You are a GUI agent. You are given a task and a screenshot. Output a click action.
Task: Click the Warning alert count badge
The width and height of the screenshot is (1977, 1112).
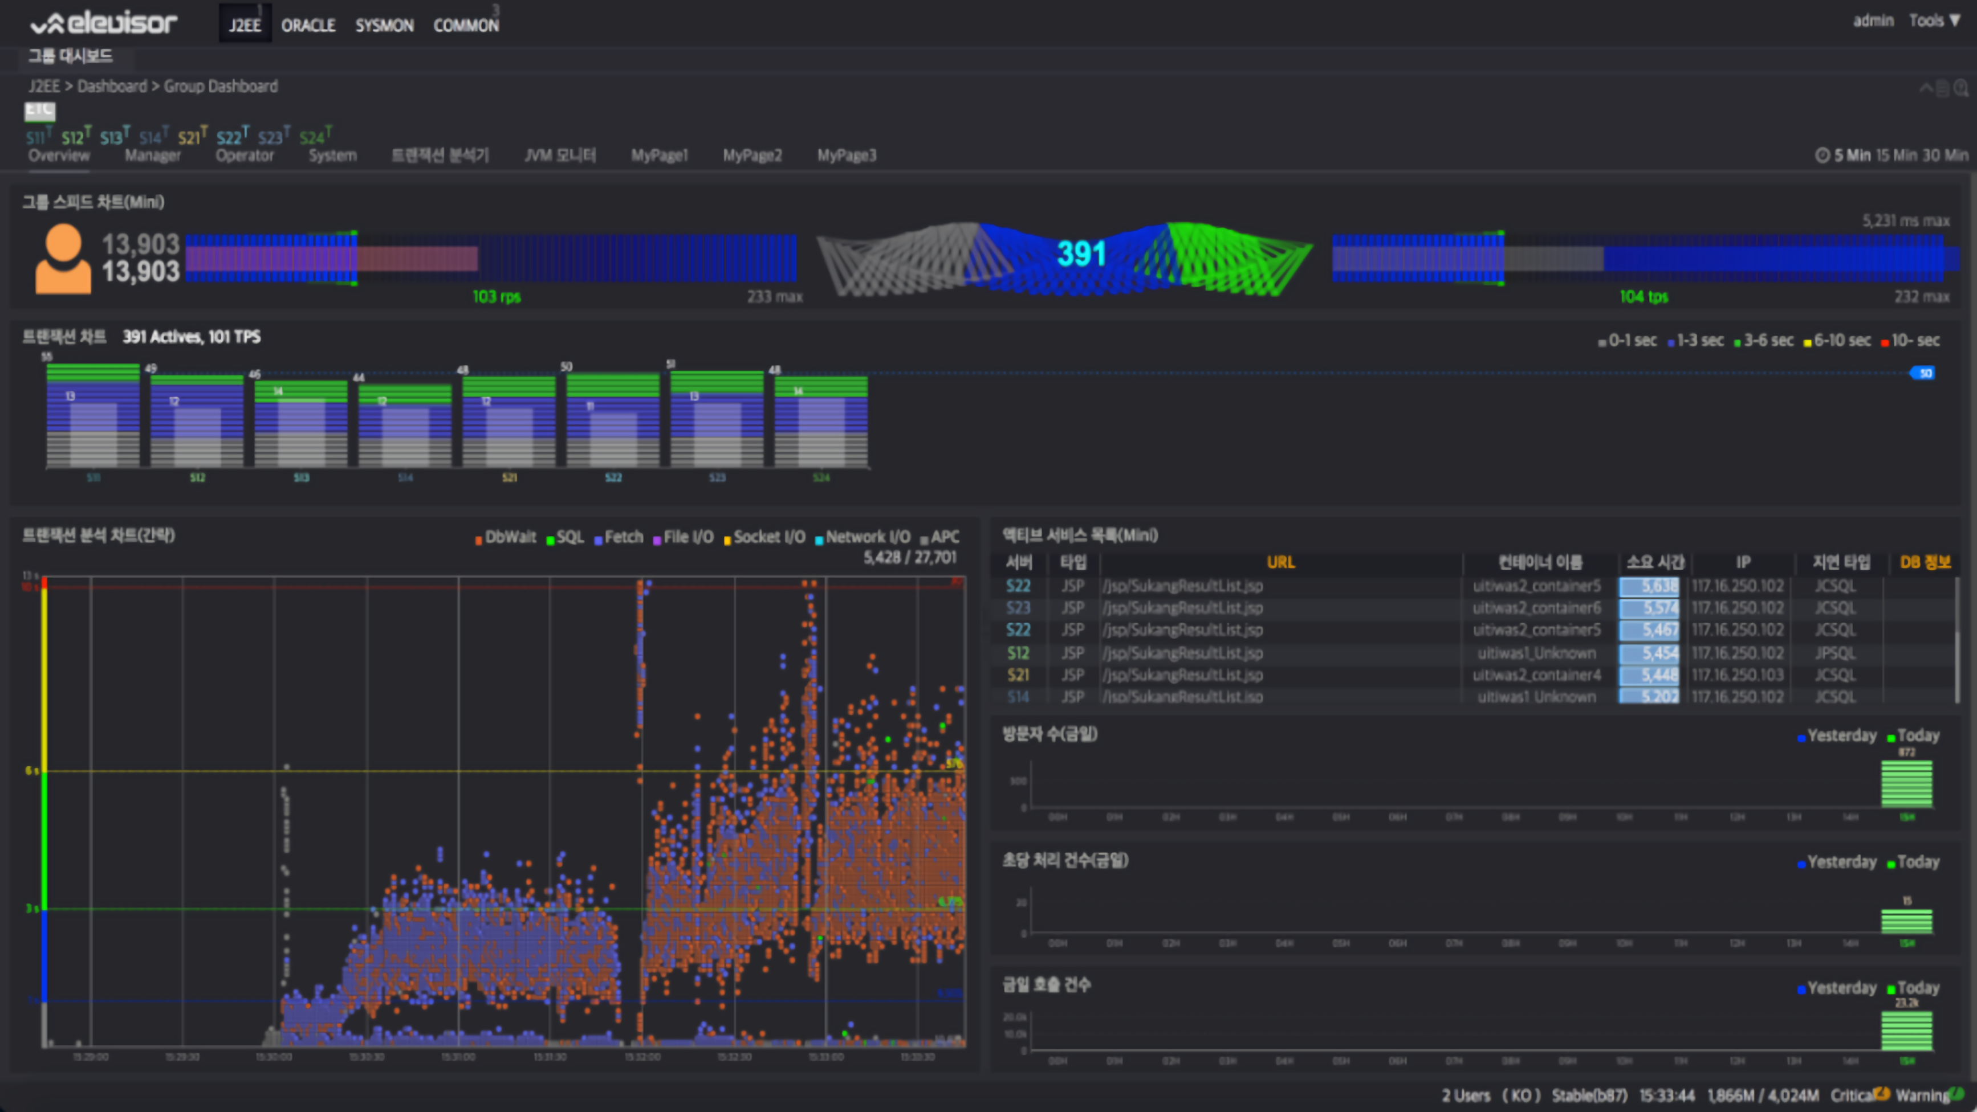[x=1955, y=1094]
